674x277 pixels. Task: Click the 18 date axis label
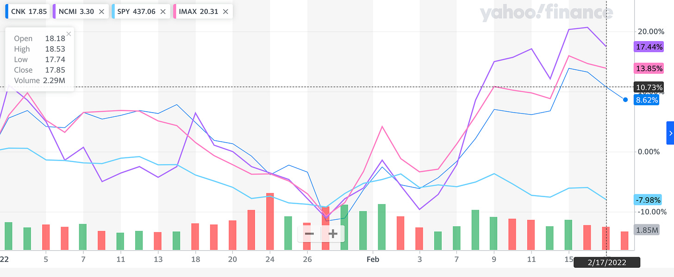[x=195, y=259]
